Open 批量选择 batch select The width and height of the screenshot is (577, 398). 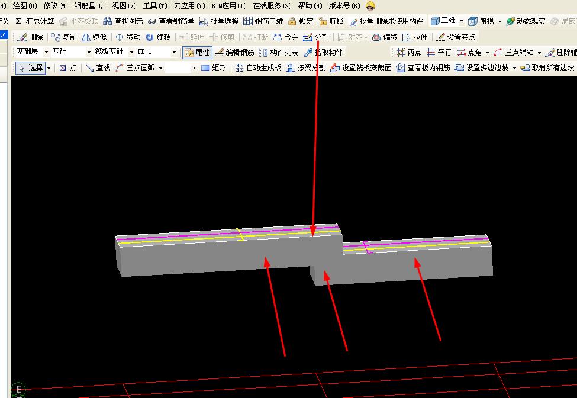pyautogui.click(x=219, y=21)
